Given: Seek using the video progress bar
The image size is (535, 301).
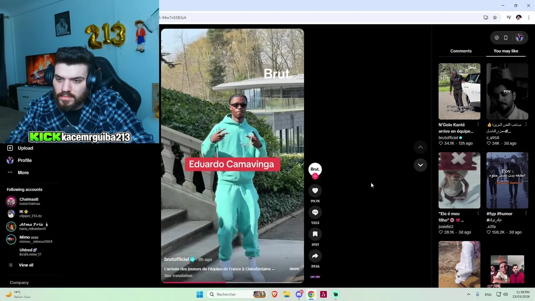Looking at the screenshot, I should tap(232, 282).
